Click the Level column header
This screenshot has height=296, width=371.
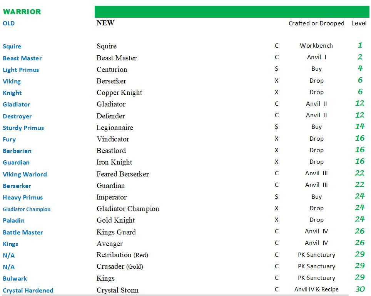359,23
